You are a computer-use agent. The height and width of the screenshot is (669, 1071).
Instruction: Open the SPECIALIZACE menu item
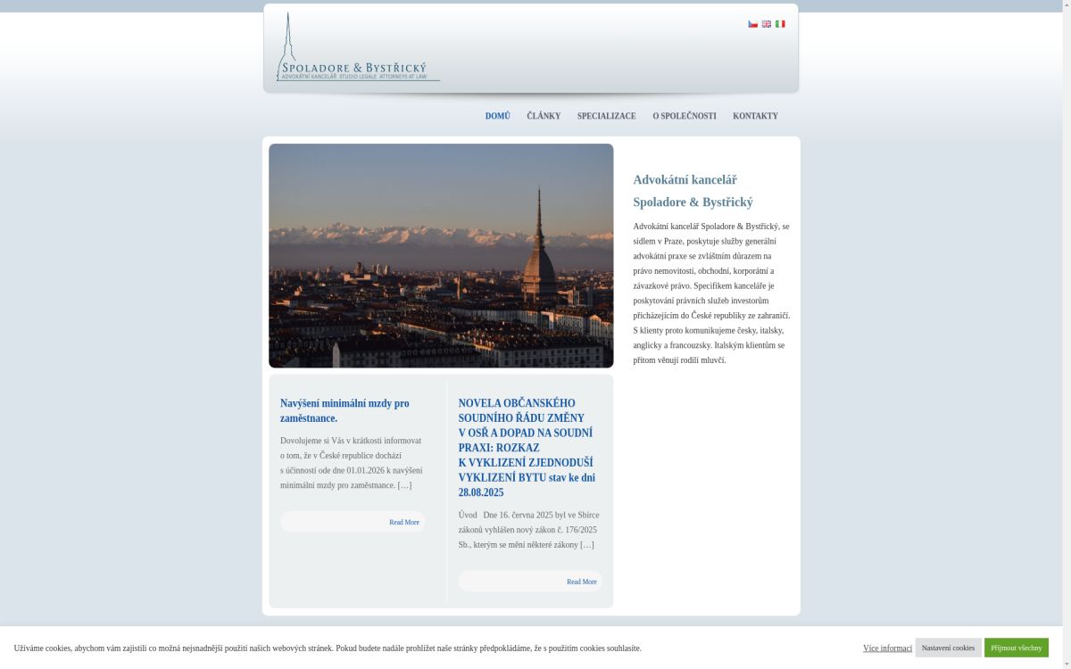coord(606,116)
